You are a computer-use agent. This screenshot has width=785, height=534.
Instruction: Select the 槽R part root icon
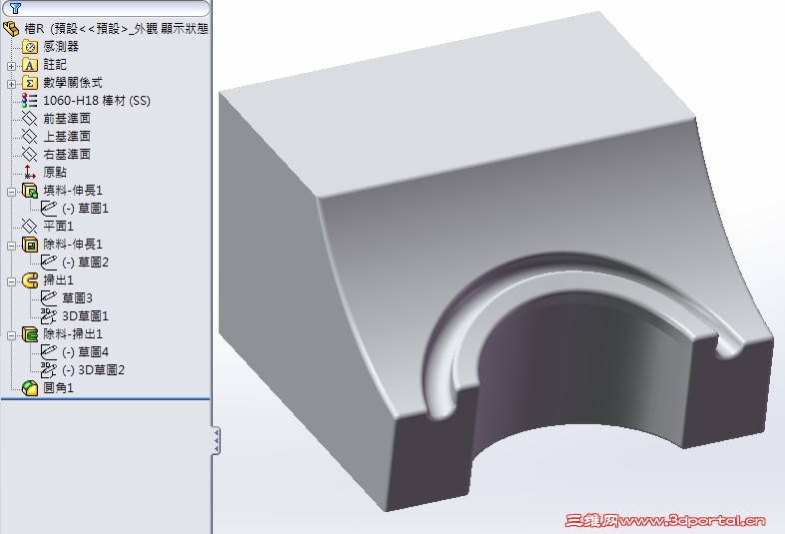pos(11,29)
